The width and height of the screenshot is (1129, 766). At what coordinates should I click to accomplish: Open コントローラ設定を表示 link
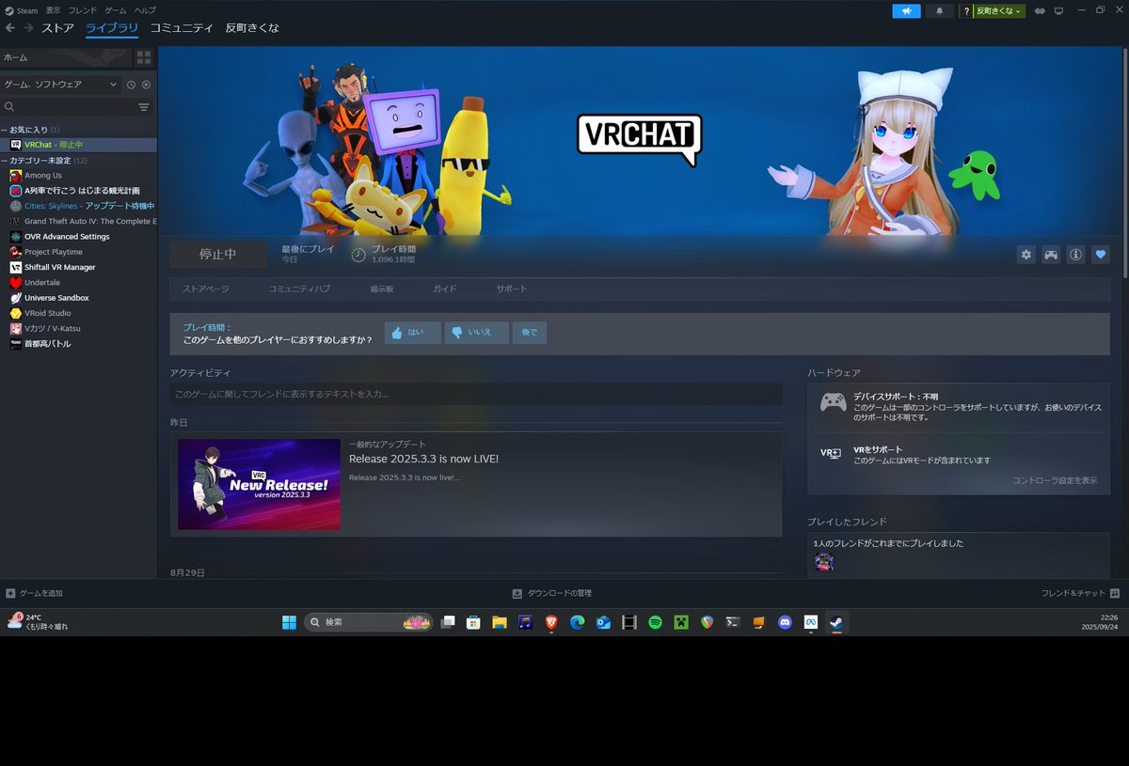[x=1055, y=480]
